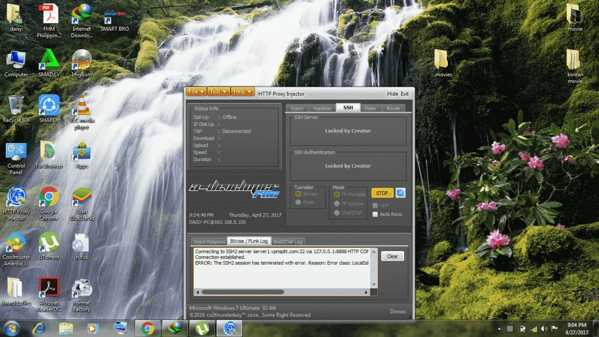Show hidden system tray icons arrow

pyautogui.click(x=499, y=329)
